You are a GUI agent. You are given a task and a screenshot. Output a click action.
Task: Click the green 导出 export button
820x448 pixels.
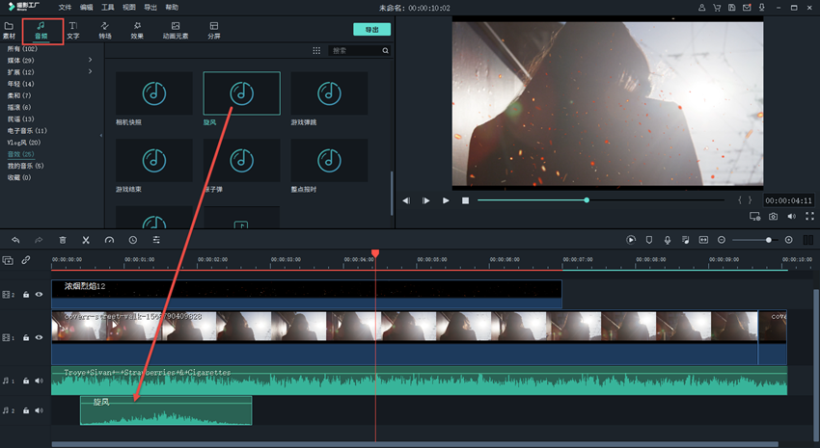coord(371,29)
